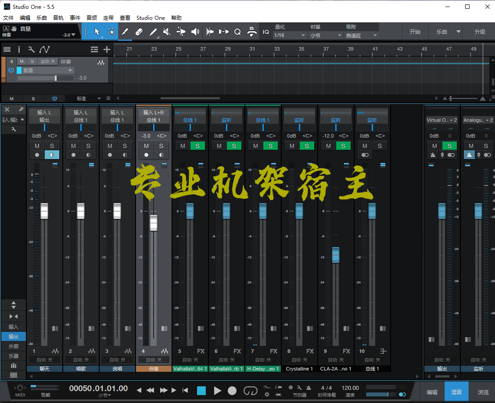The image size is (495, 403).
Task: Open the quantize 1/16 dropdown
Action: click(x=290, y=35)
